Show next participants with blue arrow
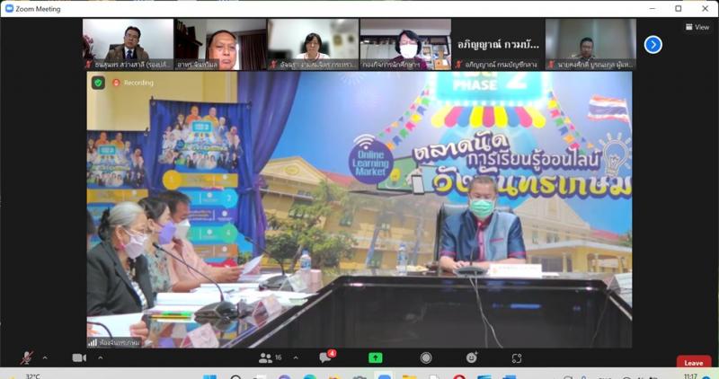719x379 pixels. coord(653,44)
